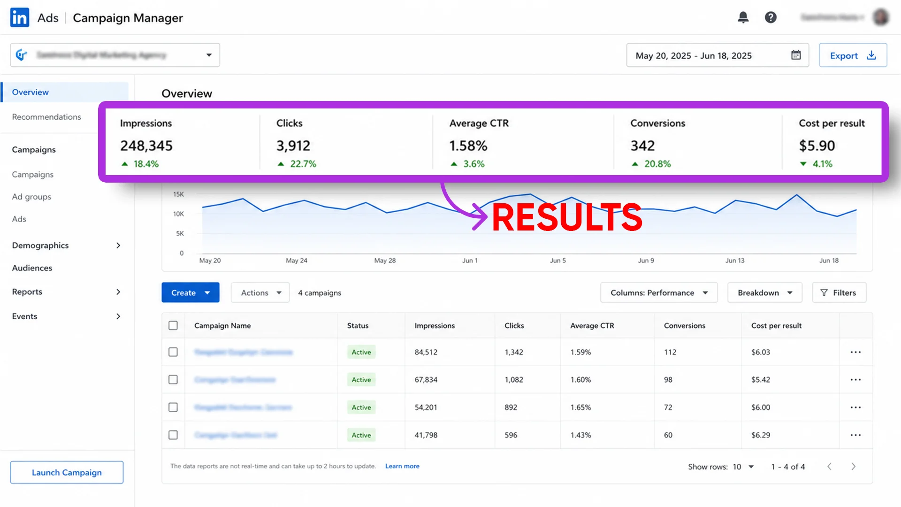This screenshot has width=901, height=507.
Task: Open the Breakdown dropdown
Action: [764, 292]
